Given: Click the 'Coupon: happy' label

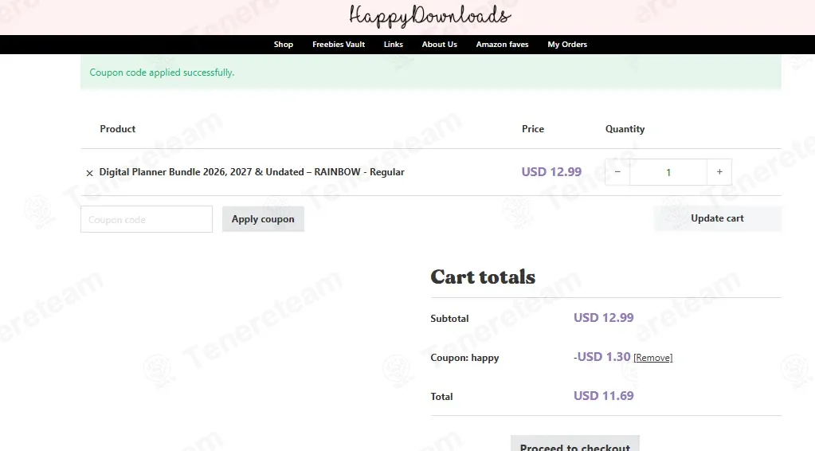Looking at the screenshot, I should click(464, 358).
